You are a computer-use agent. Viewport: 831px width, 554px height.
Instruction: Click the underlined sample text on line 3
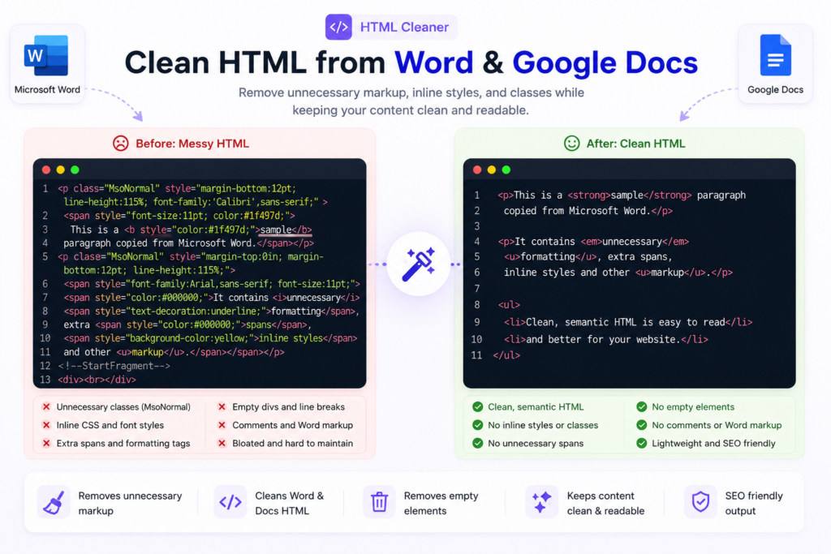coord(276,230)
